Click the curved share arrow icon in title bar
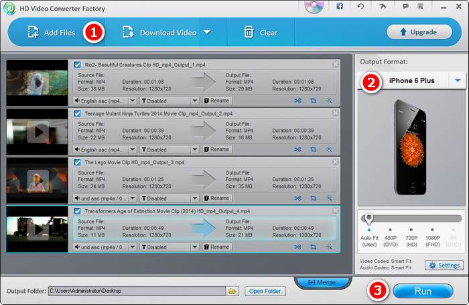This screenshot has width=469, height=305. click(383, 6)
